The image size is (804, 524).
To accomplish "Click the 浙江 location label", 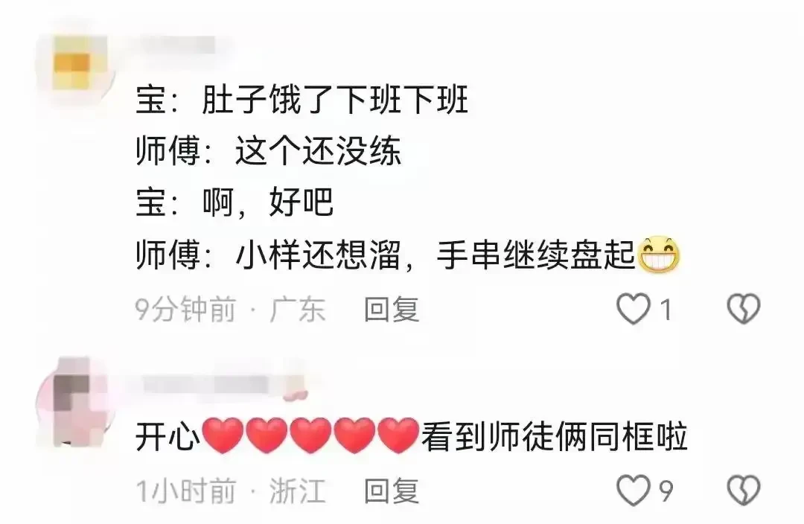I will 297,491.
